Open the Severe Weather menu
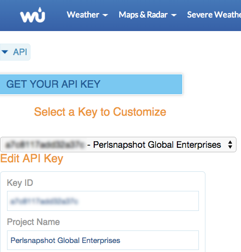Viewport: 241px width, 252px height. click(214, 15)
